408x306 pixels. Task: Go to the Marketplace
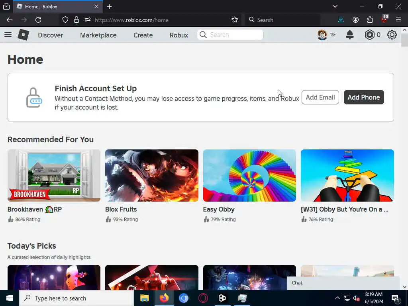click(x=98, y=35)
